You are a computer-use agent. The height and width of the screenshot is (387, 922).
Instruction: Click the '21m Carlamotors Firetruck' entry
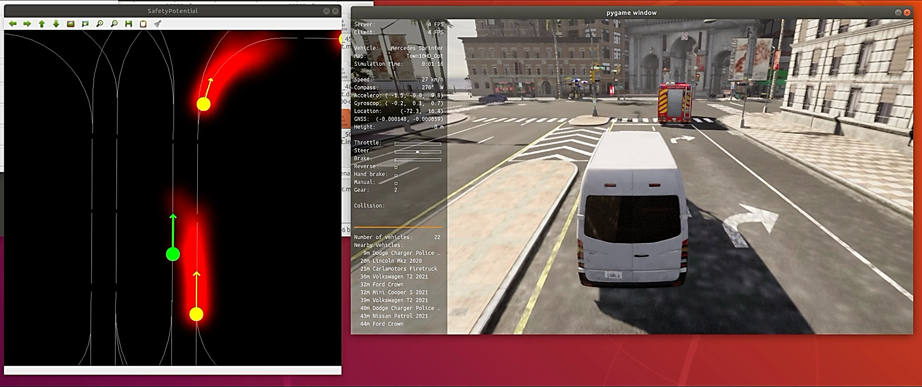tap(399, 269)
